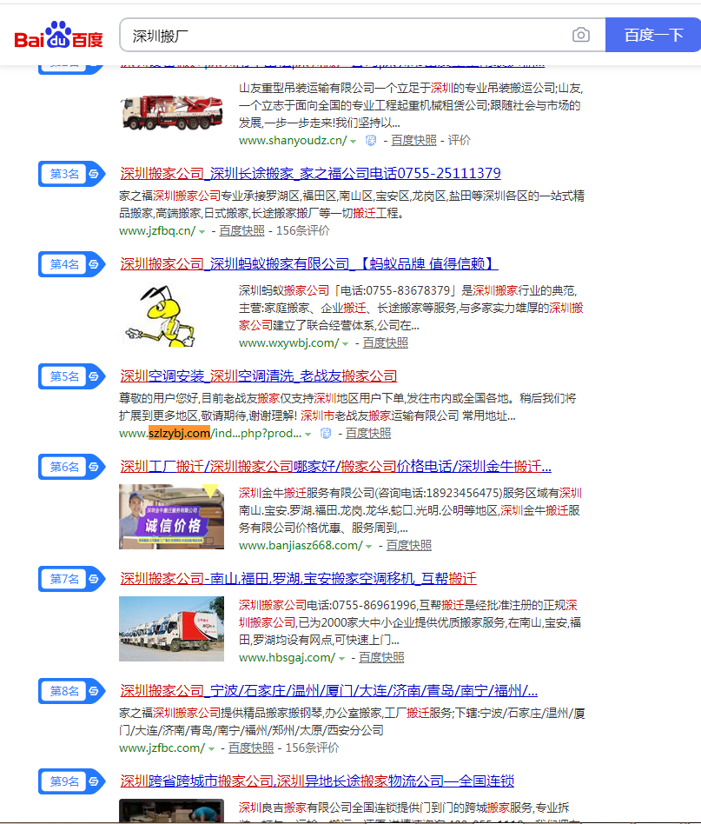Click the 第4名 rank badge icon
Image resolution: width=701 pixels, height=824 pixels.
[71, 264]
